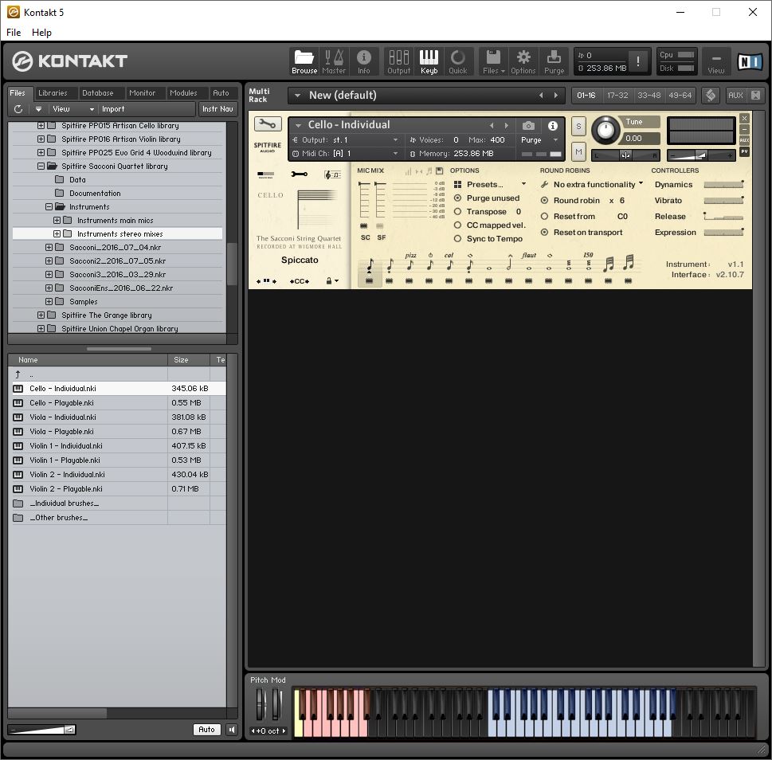Click the Native Instruments NI logo
772x760 pixels.
[750, 61]
